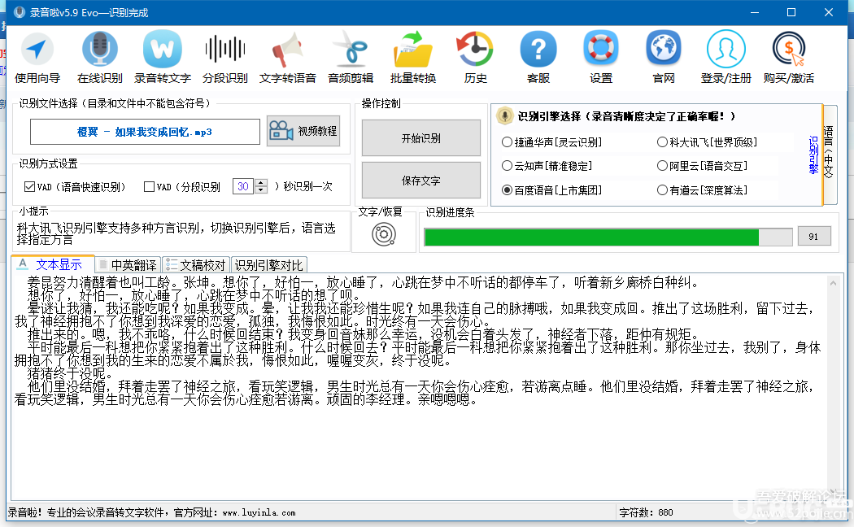The height and width of the screenshot is (527, 854).
Task: Click the 91 progress value button
Action: pyautogui.click(x=814, y=237)
